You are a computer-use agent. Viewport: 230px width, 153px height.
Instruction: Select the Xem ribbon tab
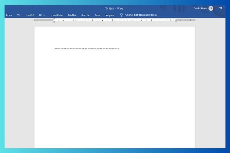[97, 15]
